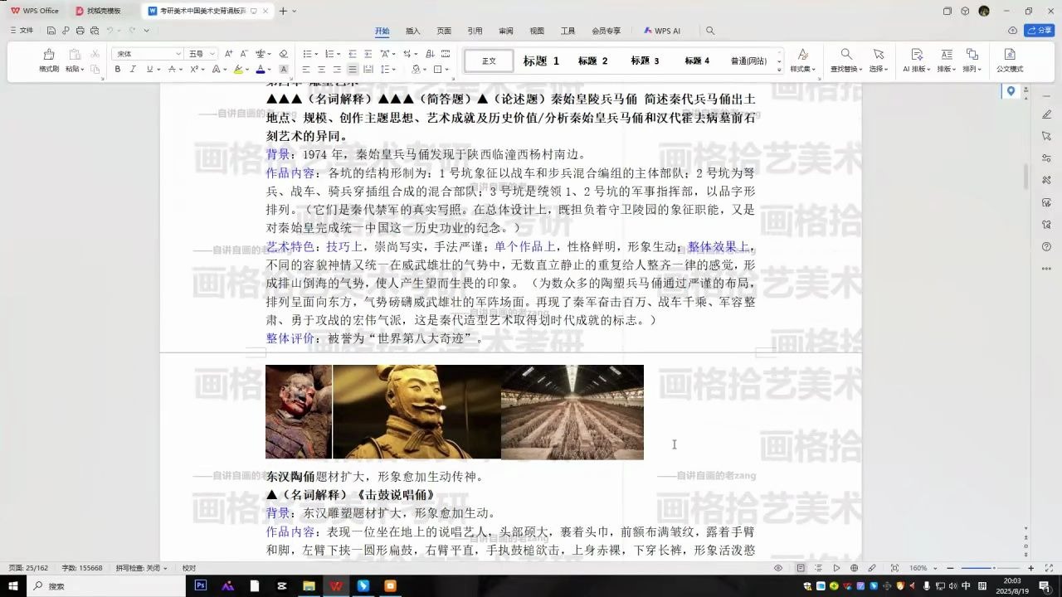Decrease paragraph indent
1062x597 pixels.
pos(352,54)
